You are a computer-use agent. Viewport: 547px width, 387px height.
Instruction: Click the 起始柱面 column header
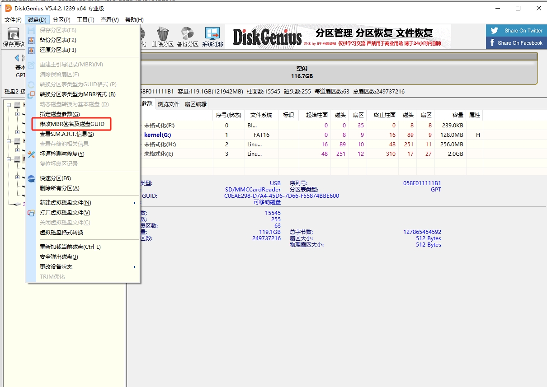[x=315, y=115]
